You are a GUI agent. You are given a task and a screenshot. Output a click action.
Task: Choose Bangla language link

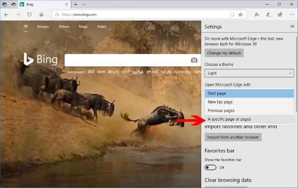pos(101,72)
